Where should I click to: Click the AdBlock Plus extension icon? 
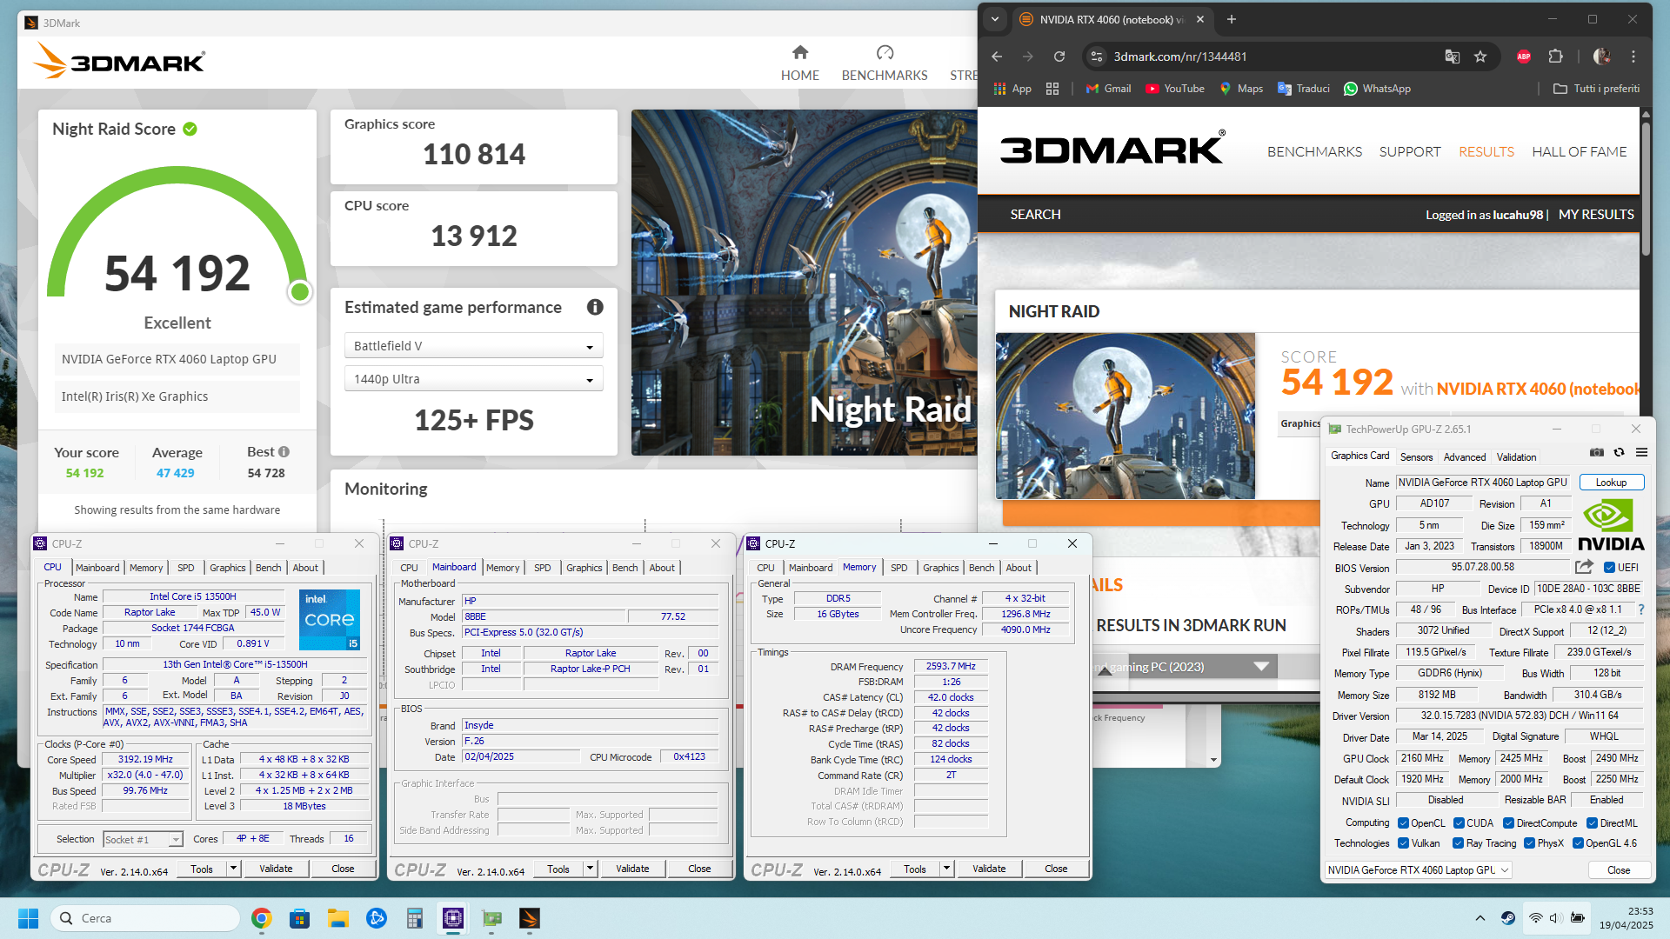[1524, 57]
